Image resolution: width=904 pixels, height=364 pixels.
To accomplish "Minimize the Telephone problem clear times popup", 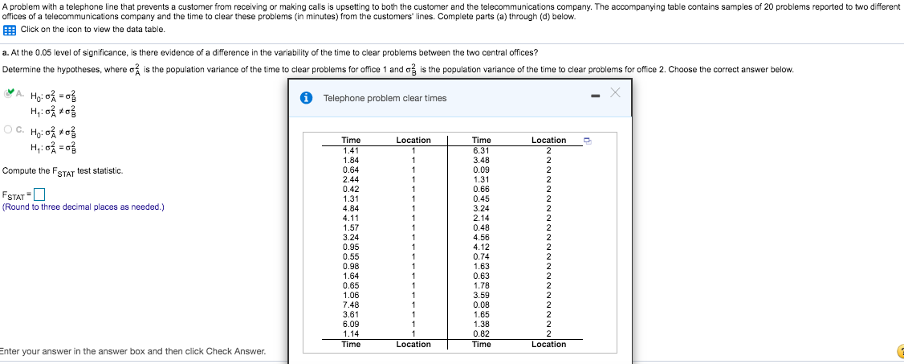I will [x=597, y=96].
